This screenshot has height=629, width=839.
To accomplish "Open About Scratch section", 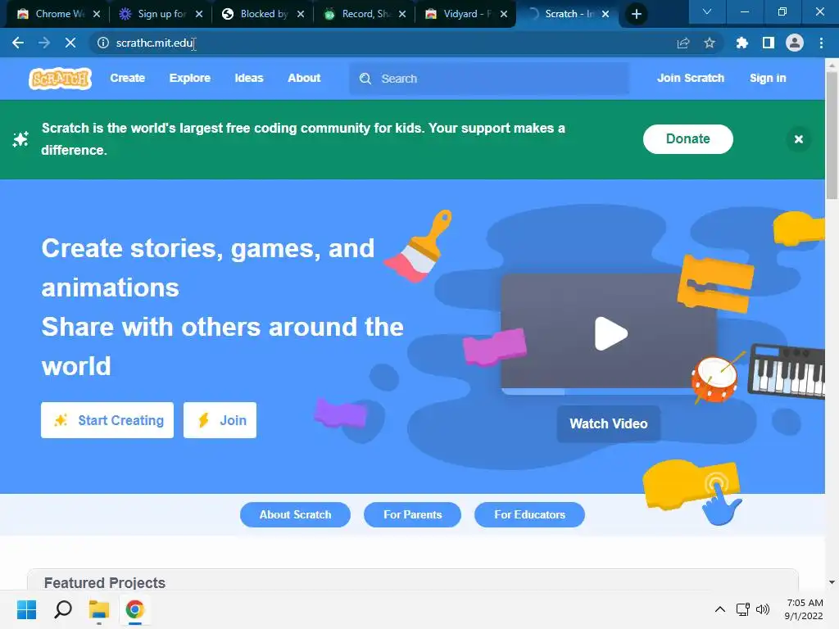I will tap(295, 514).
